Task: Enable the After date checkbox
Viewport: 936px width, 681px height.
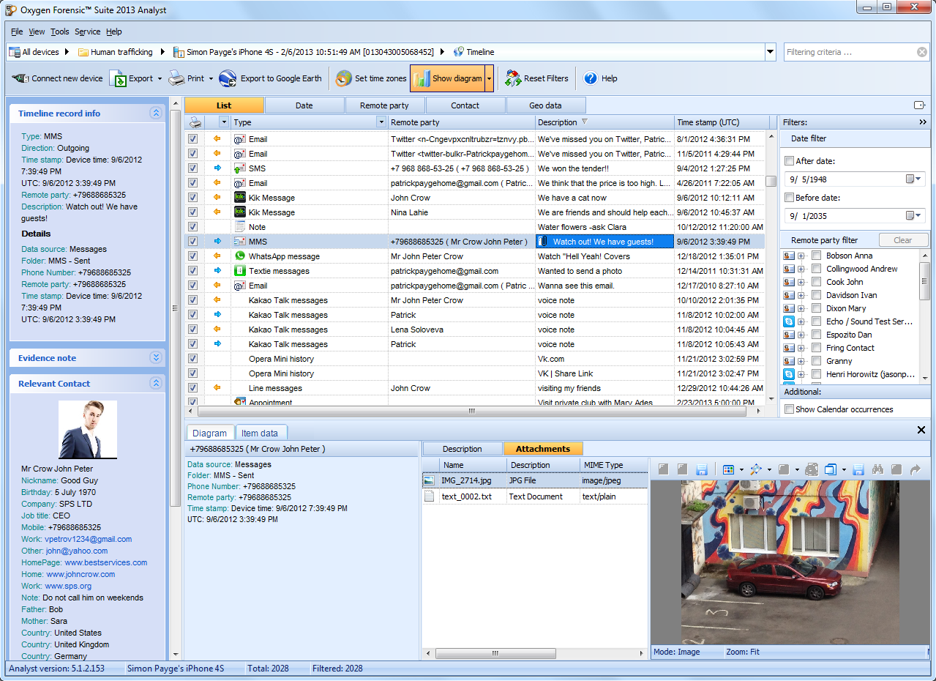Action: tap(789, 161)
